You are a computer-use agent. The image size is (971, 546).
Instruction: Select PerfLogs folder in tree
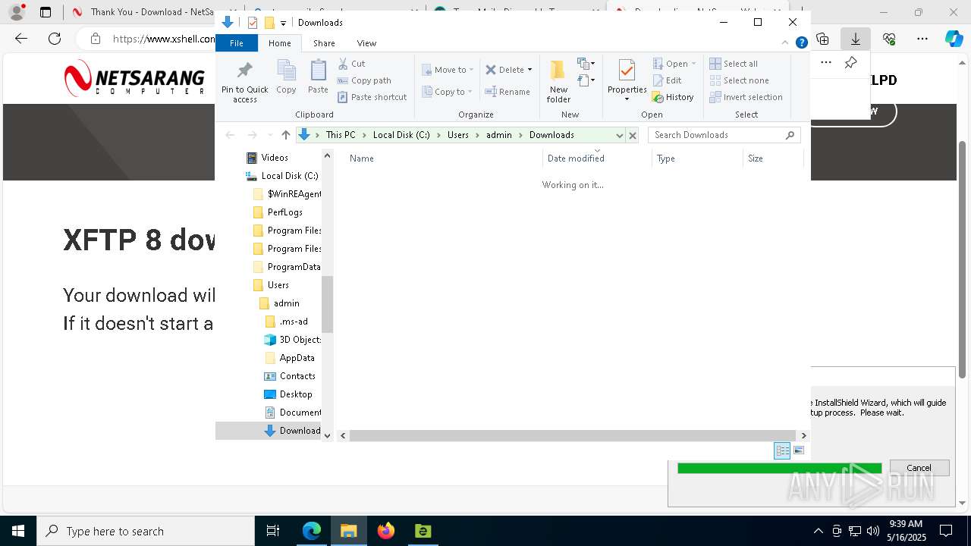(x=284, y=212)
